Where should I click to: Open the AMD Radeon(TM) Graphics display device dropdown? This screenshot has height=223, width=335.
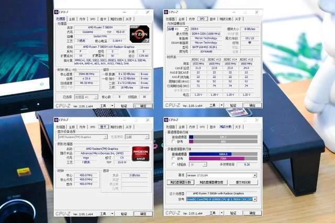83,137
